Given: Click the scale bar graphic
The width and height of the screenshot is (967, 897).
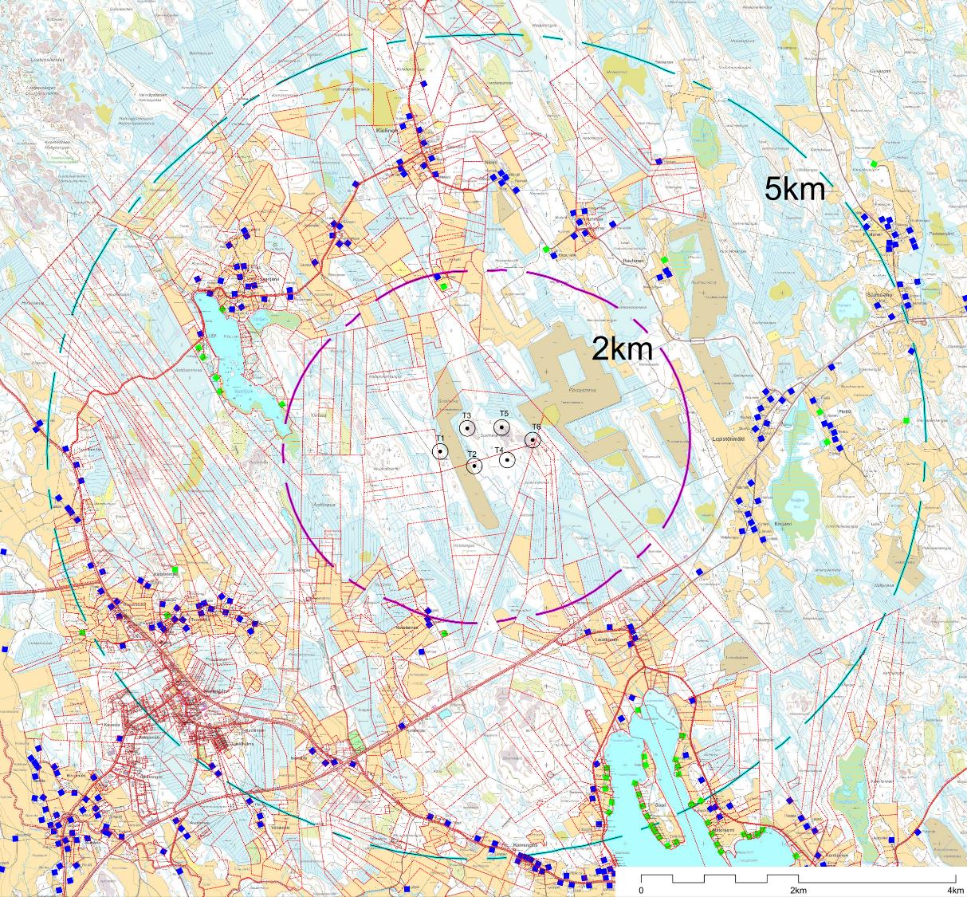Looking at the screenshot, I should coord(797,877).
